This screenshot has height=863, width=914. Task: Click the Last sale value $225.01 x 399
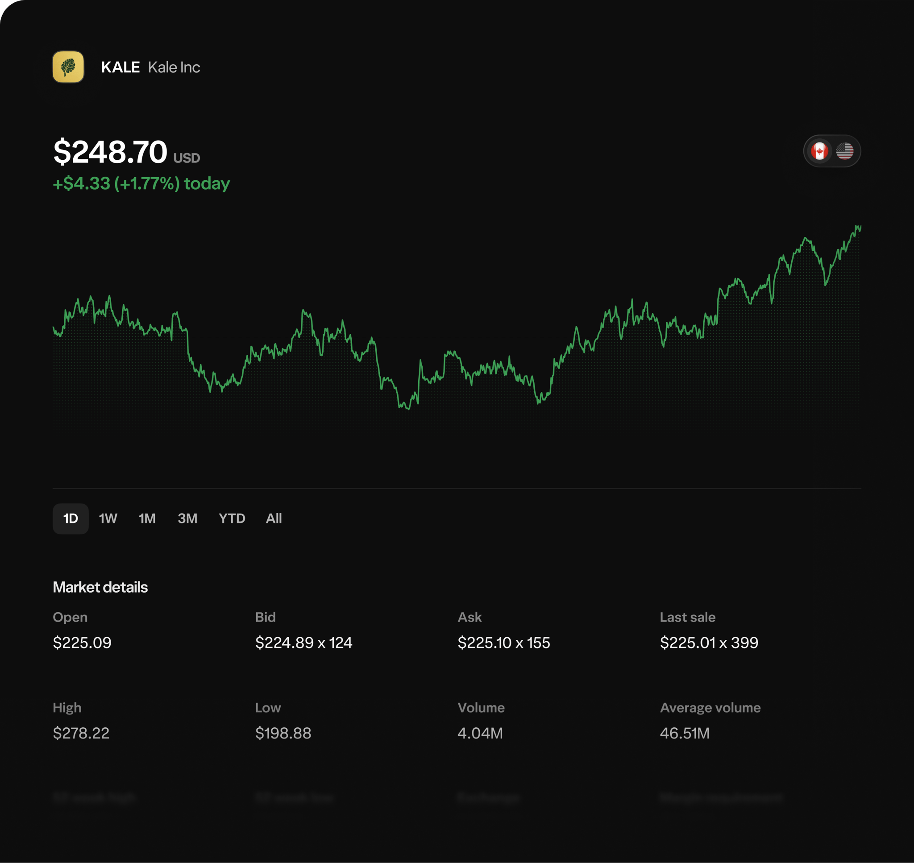tap(709, 642)
